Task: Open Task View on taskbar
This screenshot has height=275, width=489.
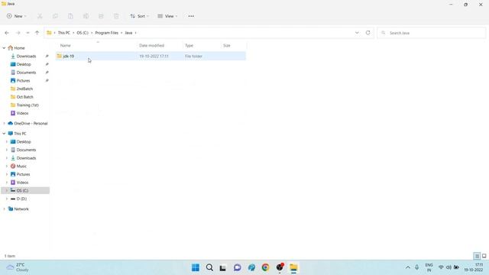Action: 223,267
